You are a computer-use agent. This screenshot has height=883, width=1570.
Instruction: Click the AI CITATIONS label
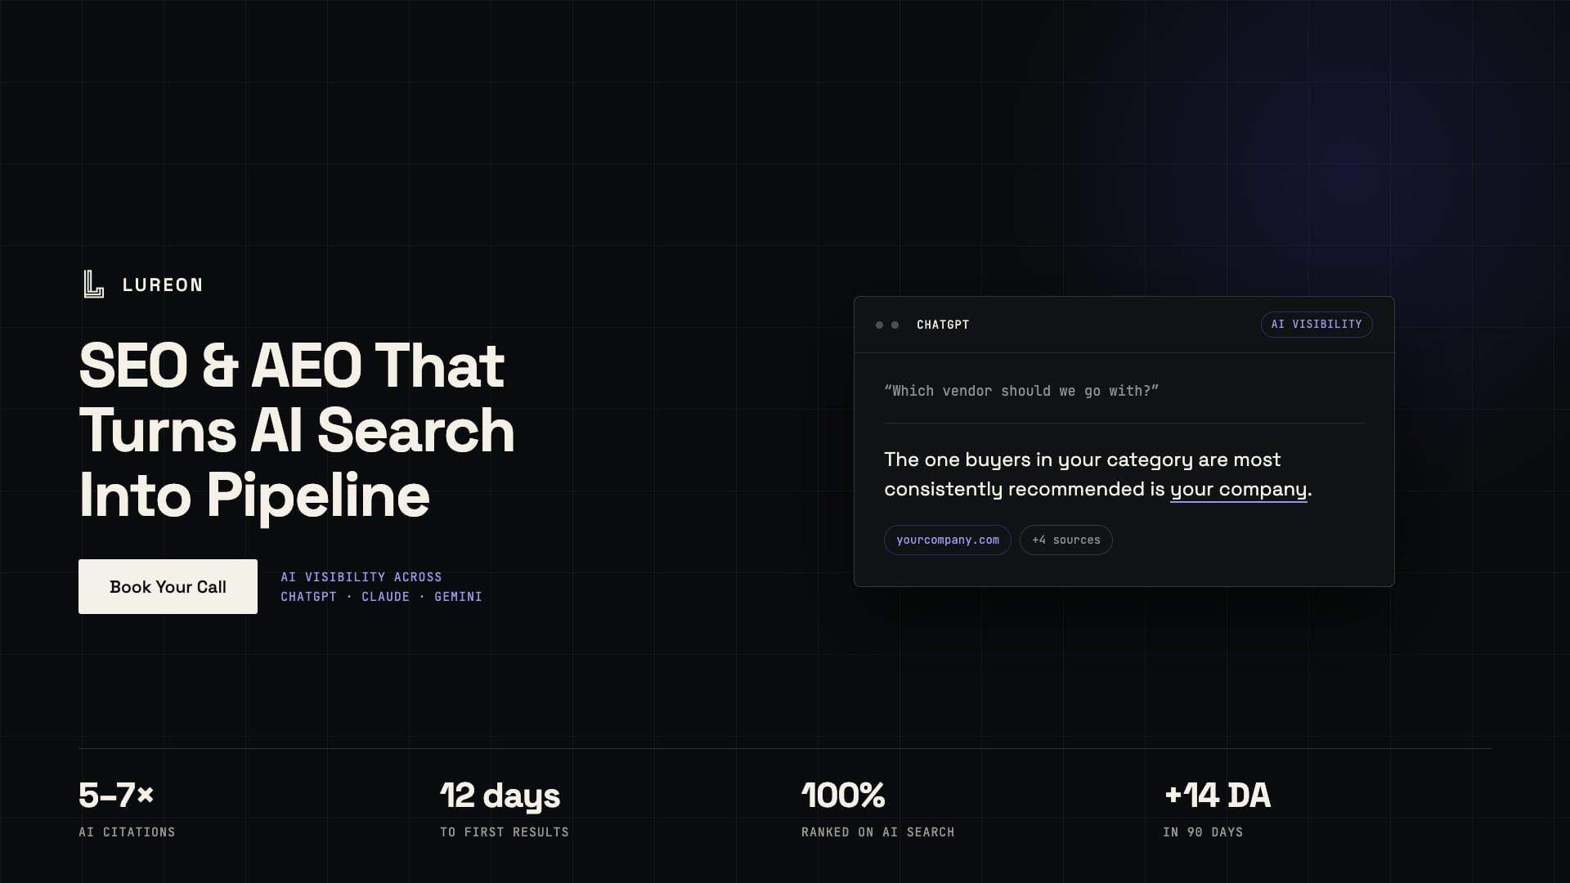click(127, 832)
